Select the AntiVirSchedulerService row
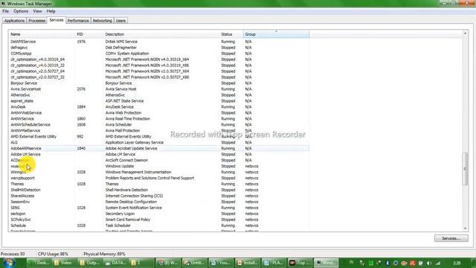The width and height of the screenshot is (476, 268). (158, 124)
